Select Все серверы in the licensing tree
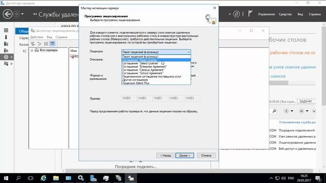 tap(48, 50)
